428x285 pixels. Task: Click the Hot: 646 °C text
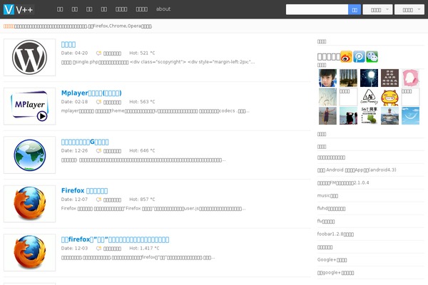[x=142, y=150]
